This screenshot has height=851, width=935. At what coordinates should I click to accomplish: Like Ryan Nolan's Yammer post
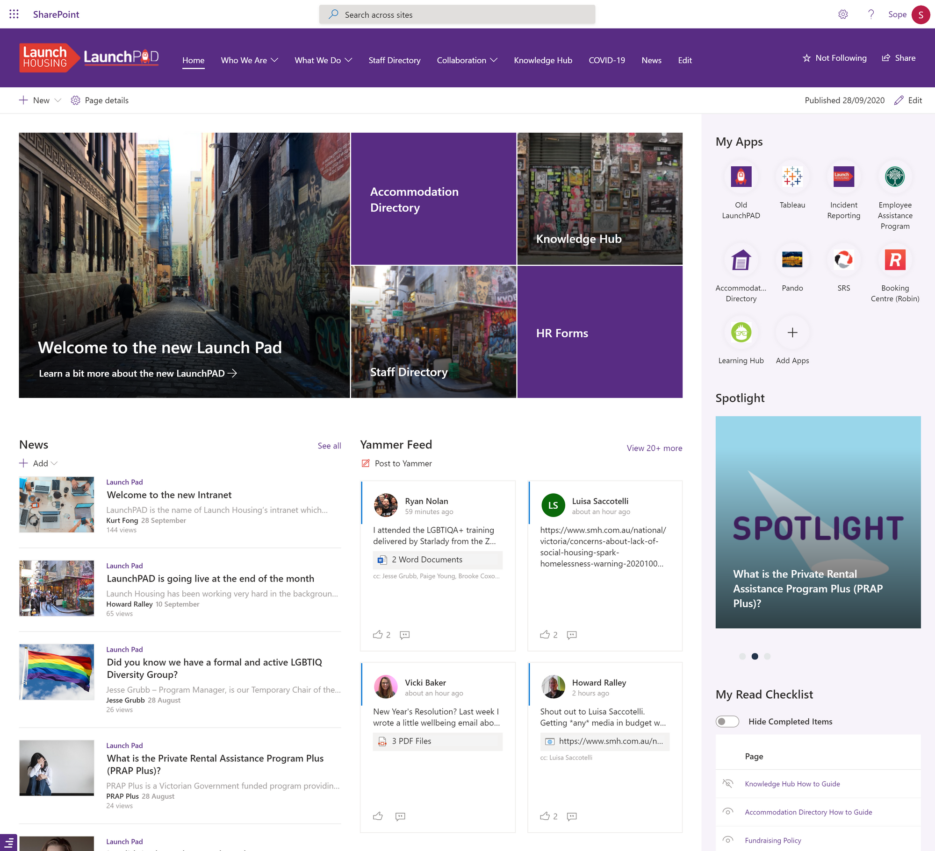(x=378, y=634)
